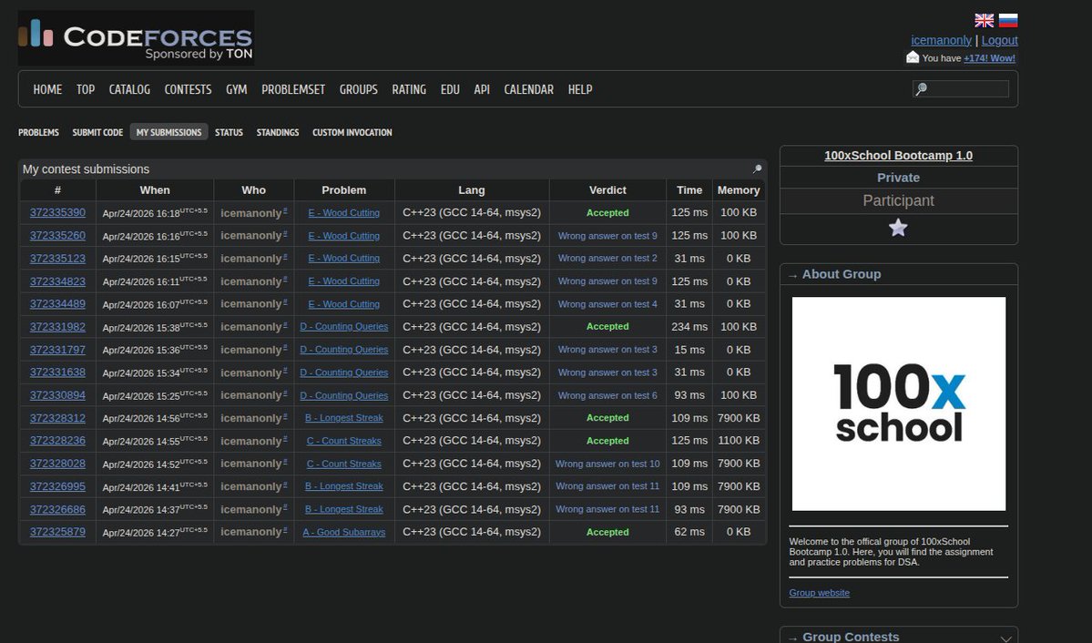
Task: Open submission 372335260
Action: [57, 236]
